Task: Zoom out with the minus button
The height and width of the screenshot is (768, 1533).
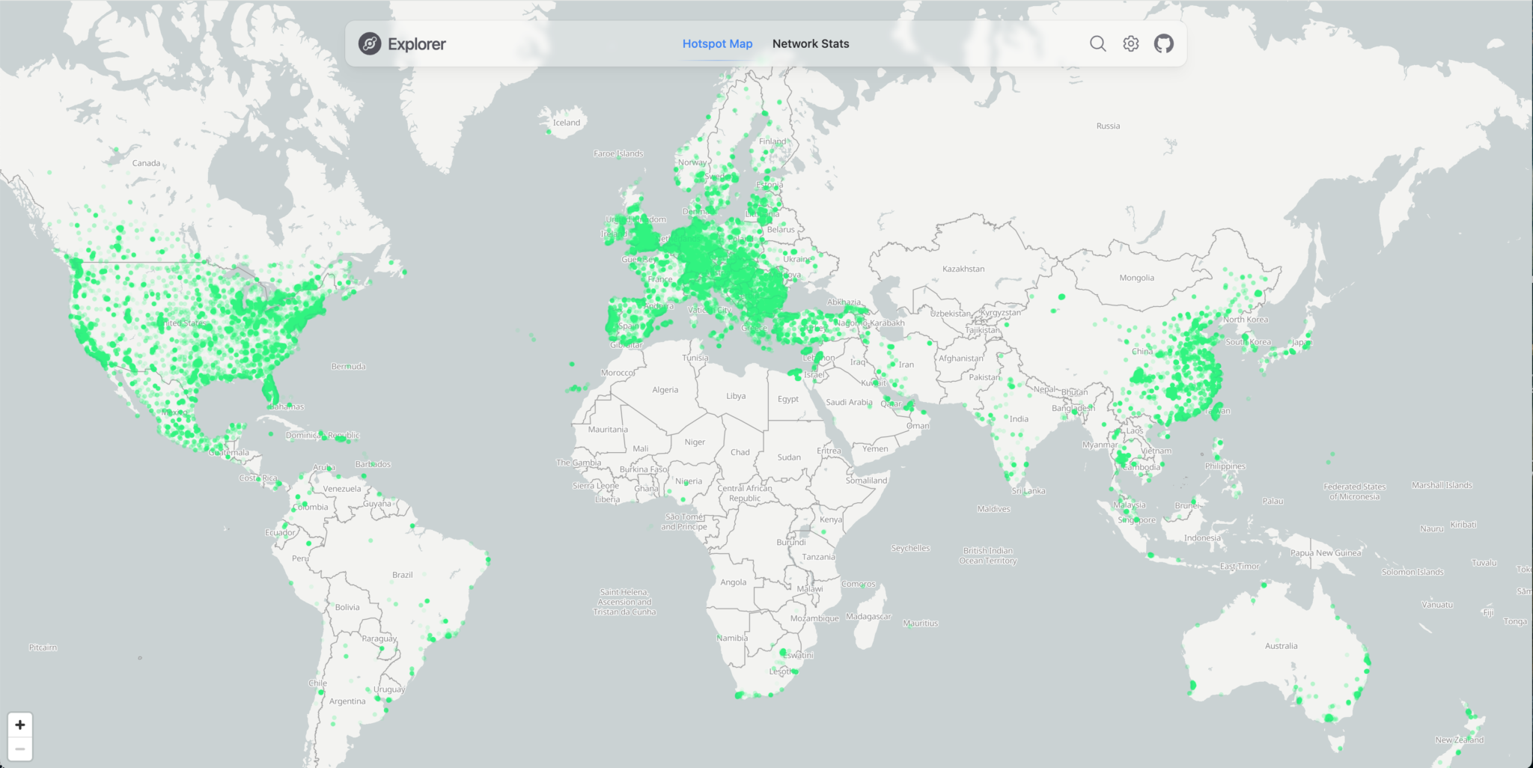Action: (x=20, y=749)
